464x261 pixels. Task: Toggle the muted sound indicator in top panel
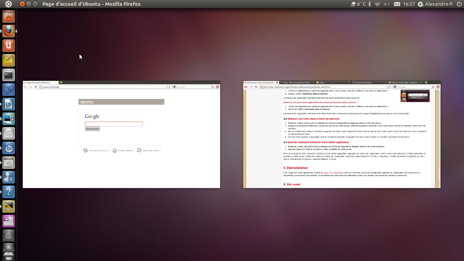click(387, 4)
